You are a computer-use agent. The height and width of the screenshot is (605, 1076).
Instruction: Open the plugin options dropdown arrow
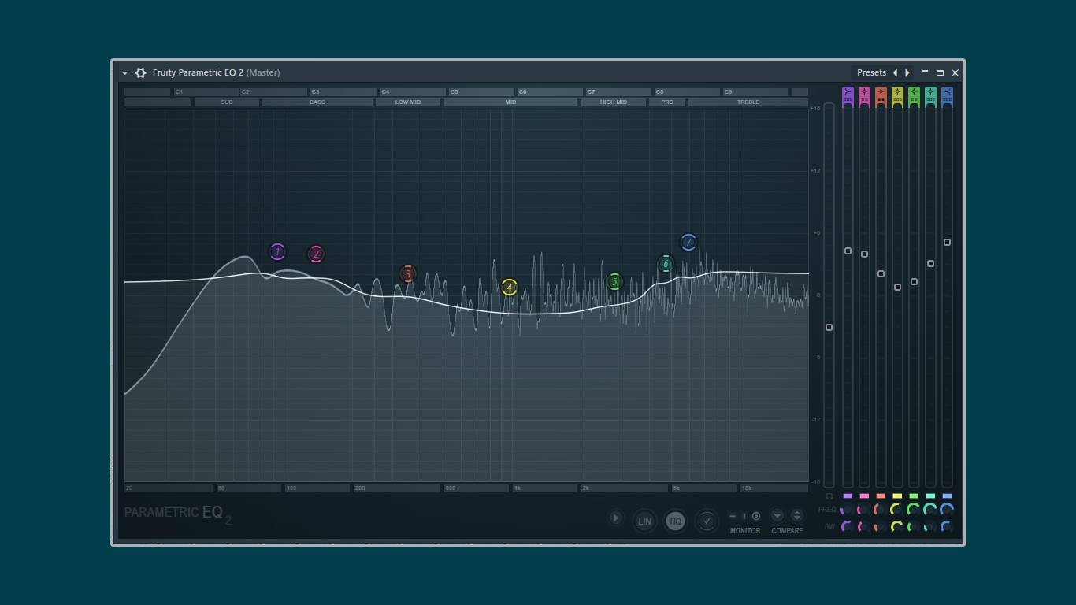[x=124, y=72]
